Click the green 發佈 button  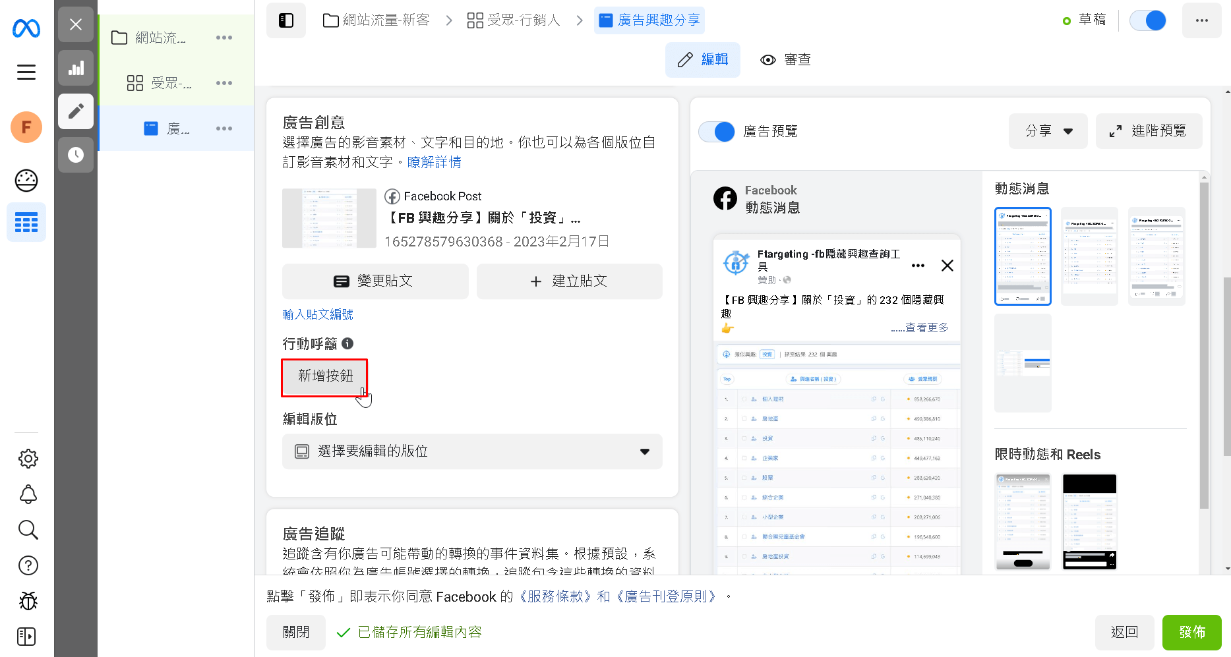[1192, 633]
